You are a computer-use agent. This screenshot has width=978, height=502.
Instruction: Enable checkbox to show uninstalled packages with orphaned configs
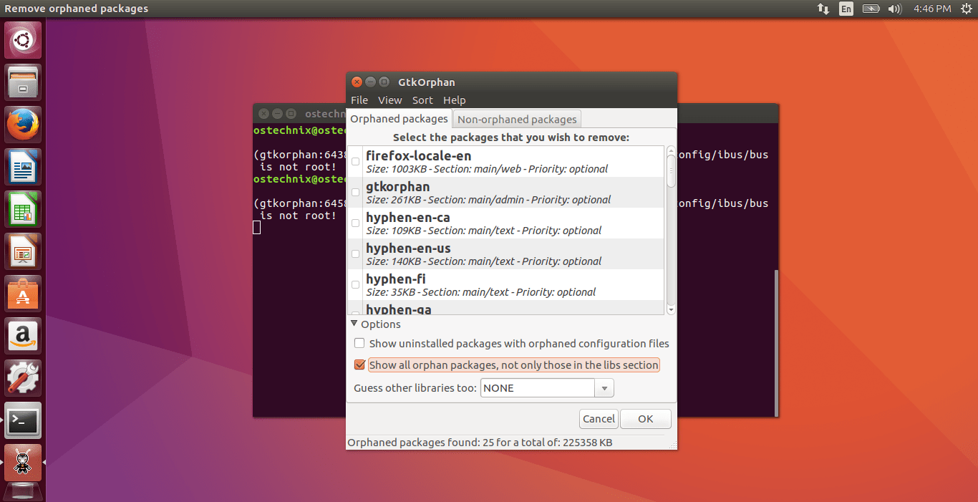pos(359,343)
